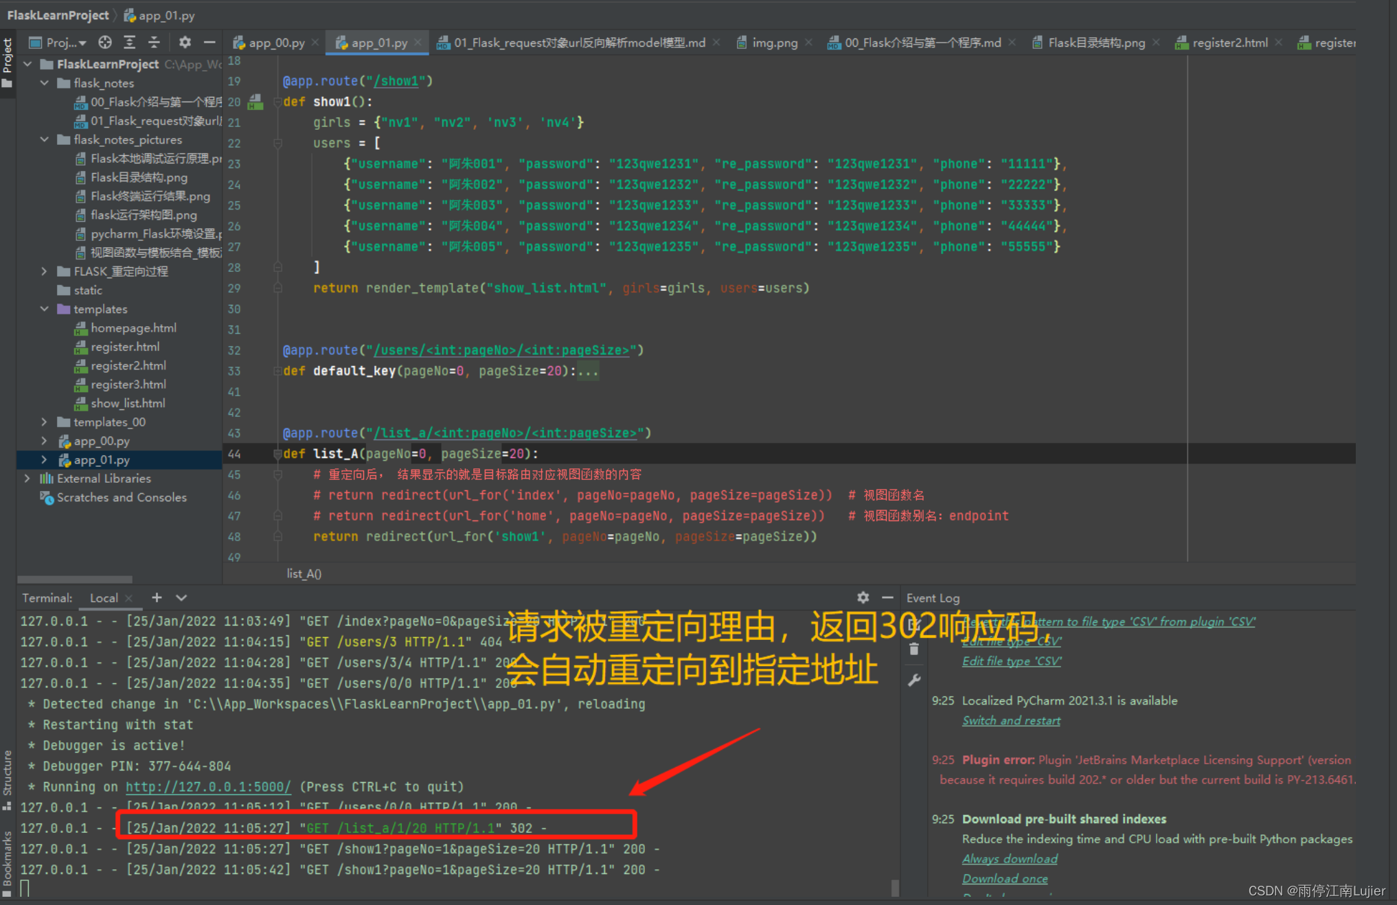Click Project panel horizontal scrollbar
1397x905 pixels.
click(74, 579)
